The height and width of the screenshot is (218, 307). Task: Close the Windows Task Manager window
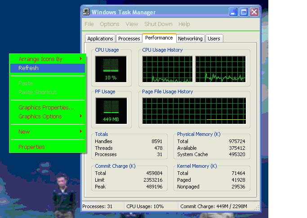click(x=254, y=12)
